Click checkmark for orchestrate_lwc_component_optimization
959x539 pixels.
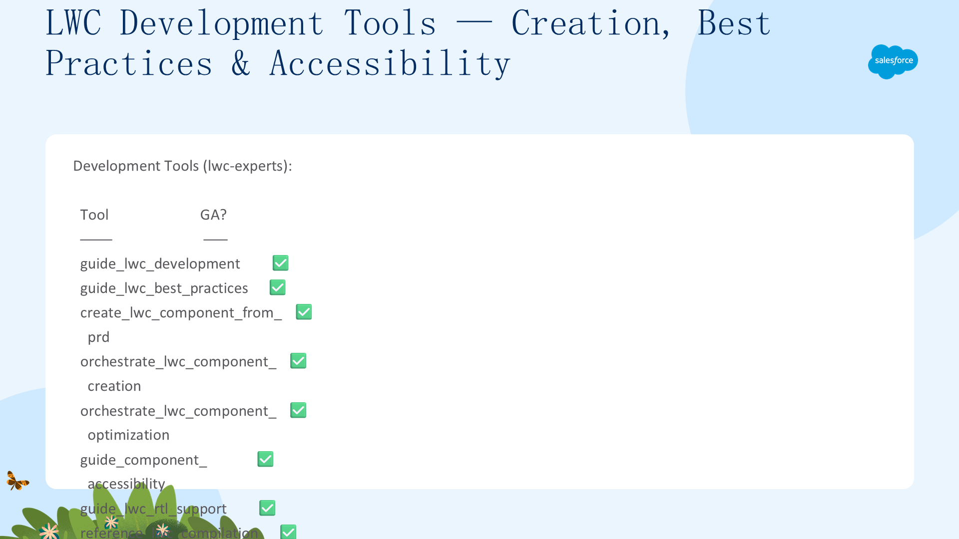point(298,410)
